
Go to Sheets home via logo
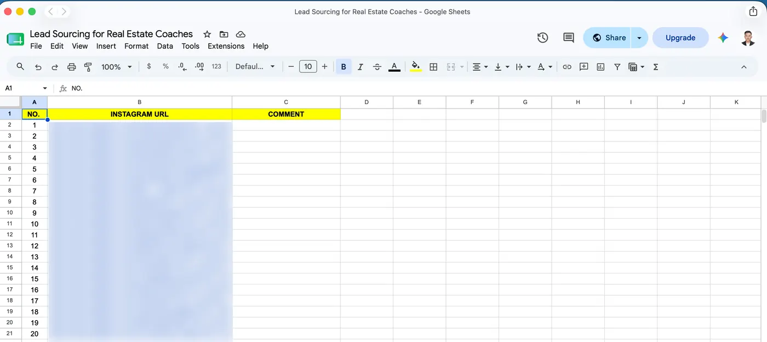click(x=15, y=39)
